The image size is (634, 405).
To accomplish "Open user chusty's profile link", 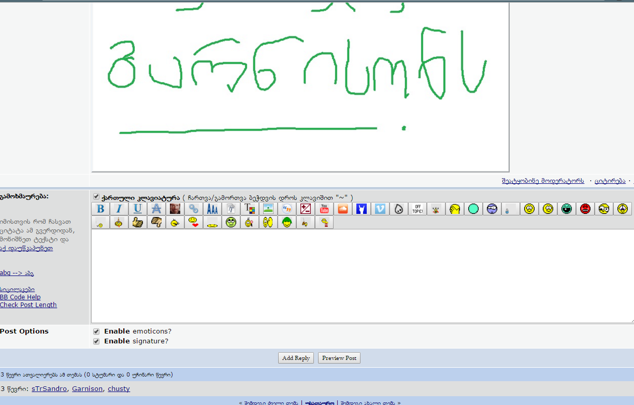I will [119, 389].
